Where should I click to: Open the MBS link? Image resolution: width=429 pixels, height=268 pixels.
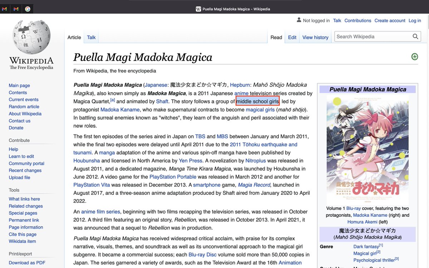[x=222, y=136]
